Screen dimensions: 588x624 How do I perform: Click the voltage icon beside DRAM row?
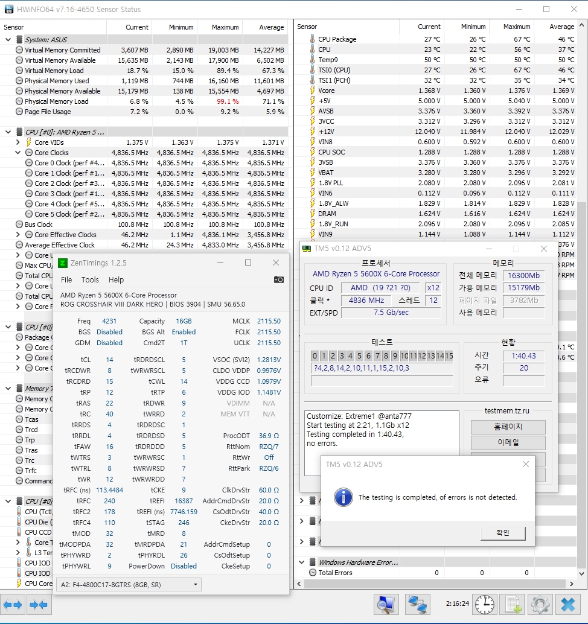tap(313, 214)
